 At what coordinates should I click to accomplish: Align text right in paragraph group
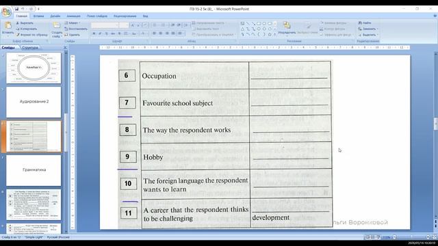(167, 33)
